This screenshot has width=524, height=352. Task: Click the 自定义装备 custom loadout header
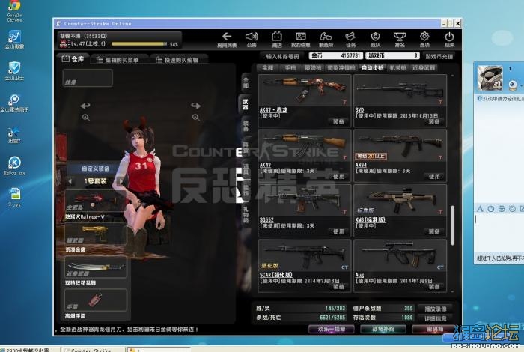[x=96, y=169]
